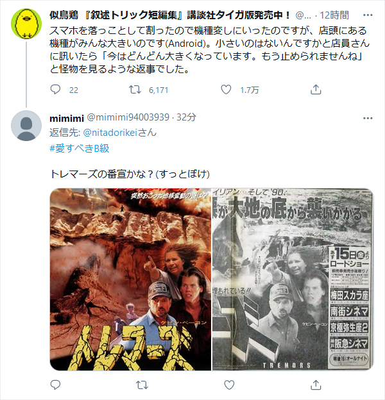Like the tweet with 1.7万 likes

pos(226,90)
